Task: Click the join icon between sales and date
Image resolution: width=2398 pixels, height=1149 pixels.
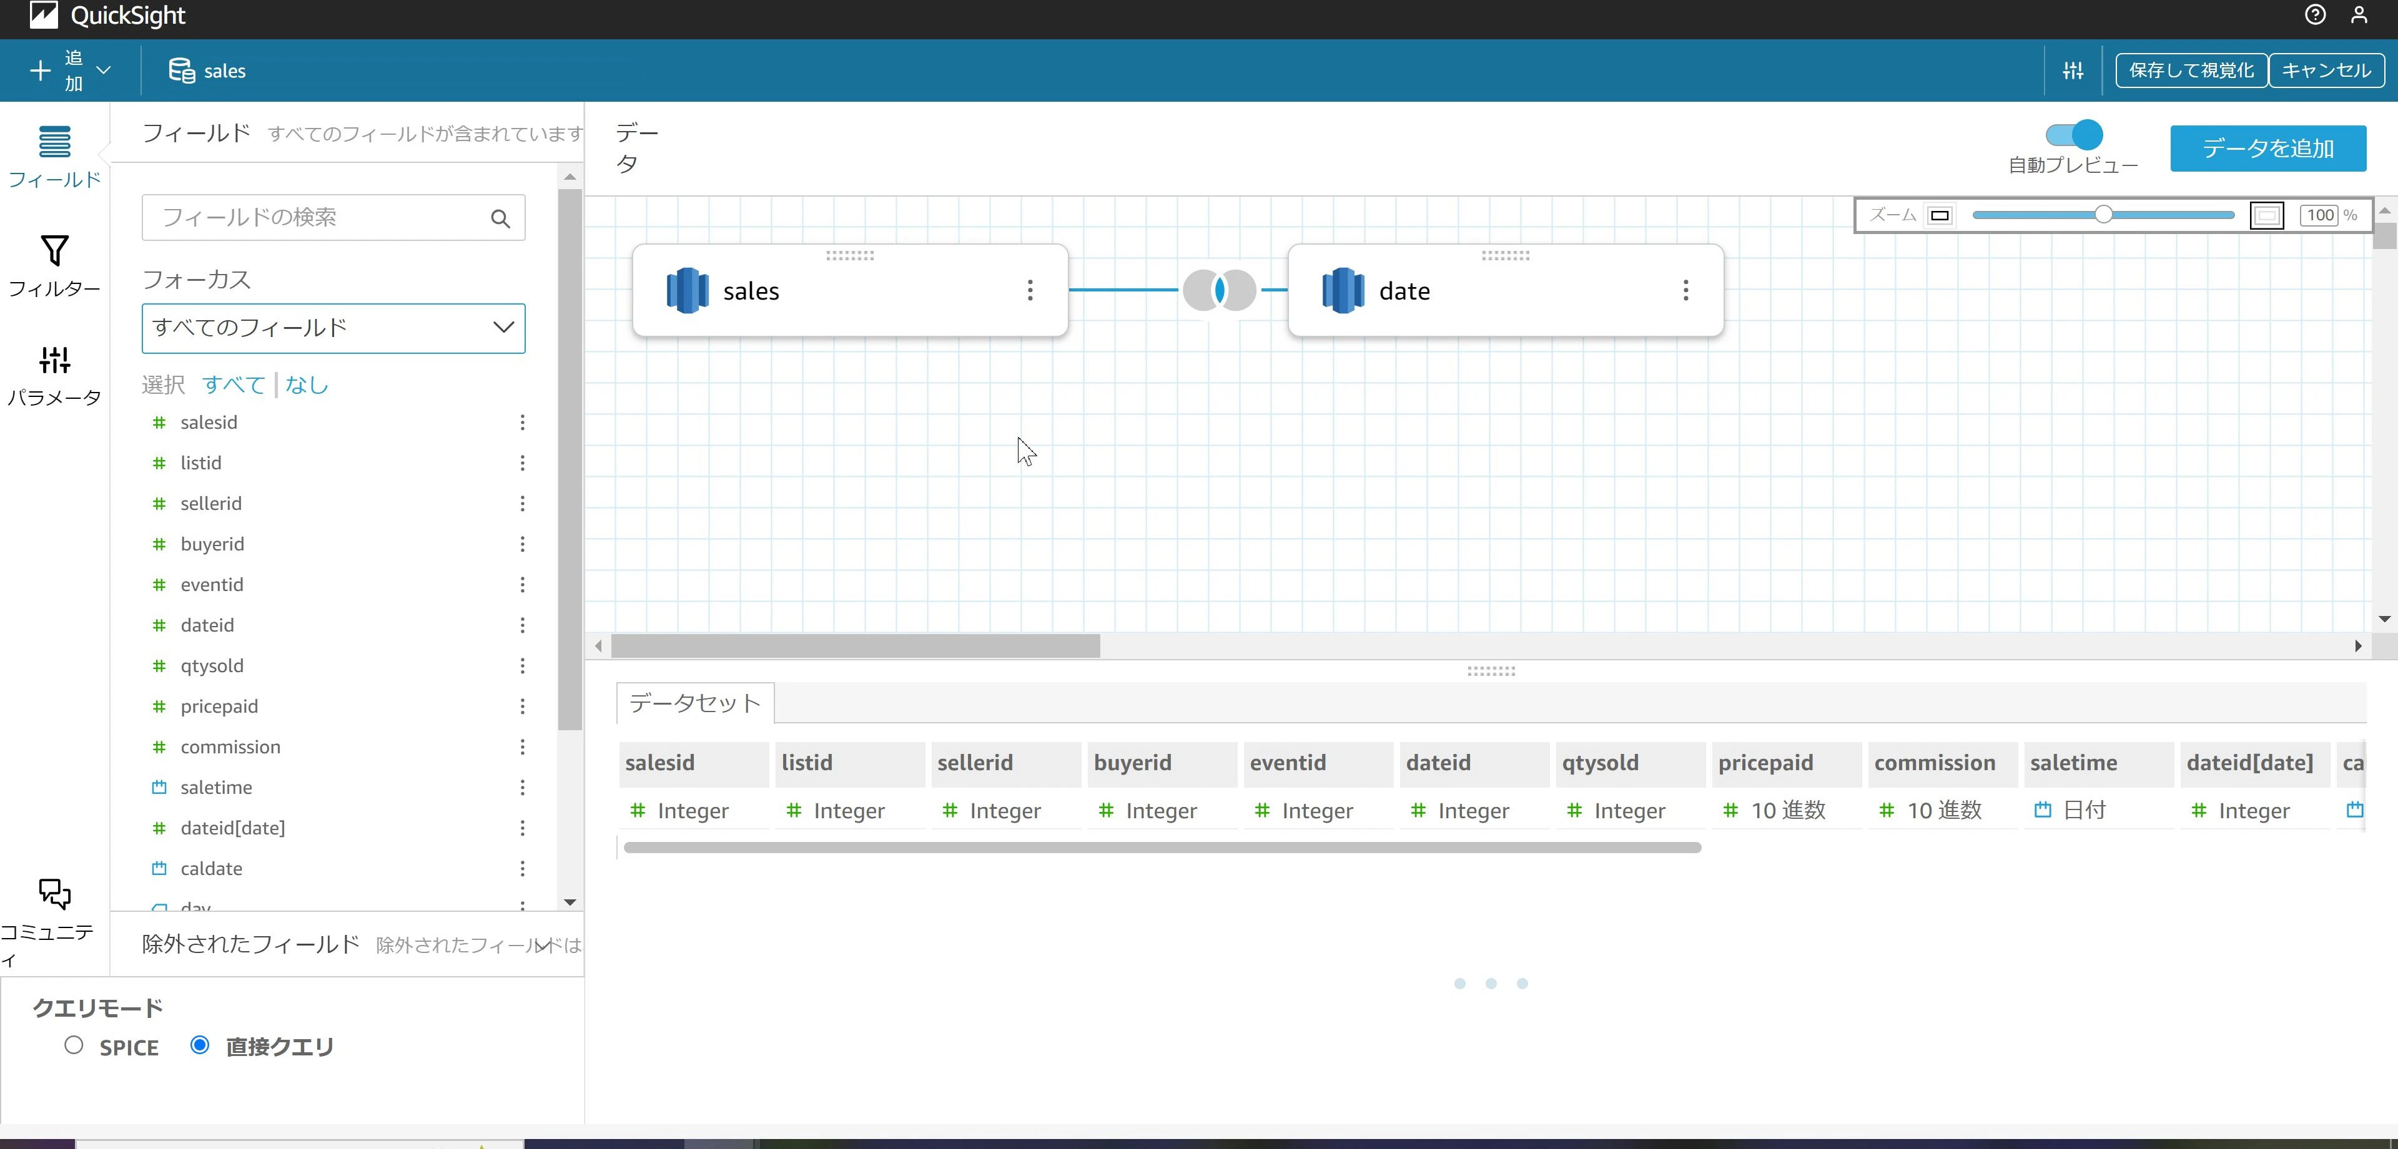Action: [1220, 290]
